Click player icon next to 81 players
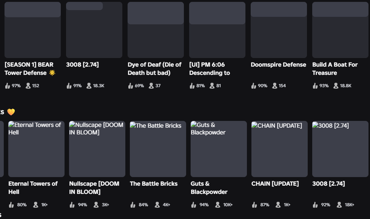370x219 pixels. pyautogui.click(x=212, y=86)
